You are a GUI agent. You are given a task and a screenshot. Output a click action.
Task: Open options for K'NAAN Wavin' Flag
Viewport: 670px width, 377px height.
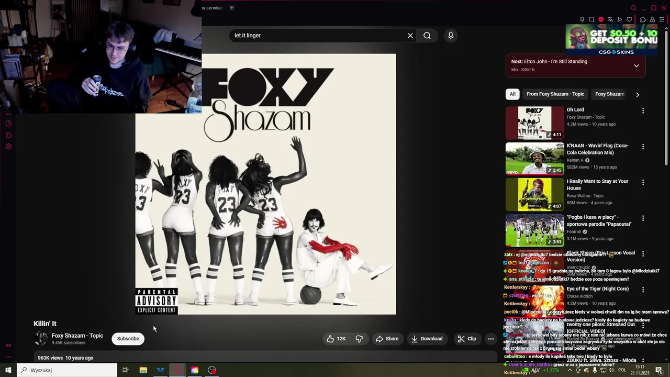pos(643,147)
